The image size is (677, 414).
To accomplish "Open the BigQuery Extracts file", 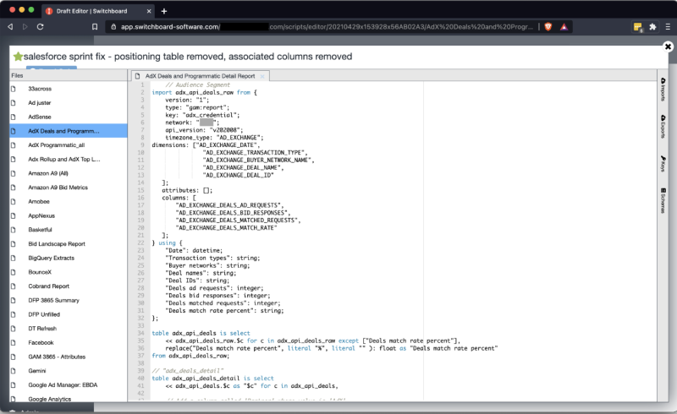I will (x=69, y=258).
